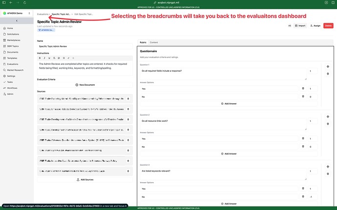Screen dimensions: 337x210
Task: Click the Question 1 text field
Action: coord(223,74)
